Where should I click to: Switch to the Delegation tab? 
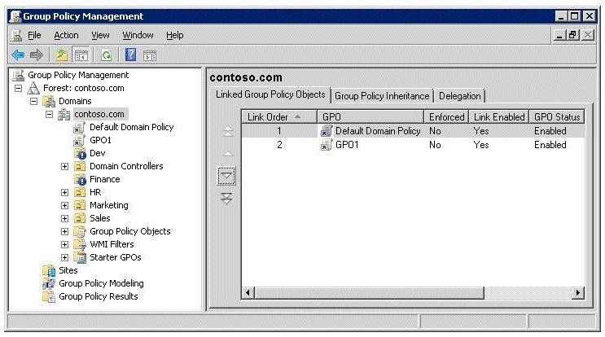coord(459,96)
